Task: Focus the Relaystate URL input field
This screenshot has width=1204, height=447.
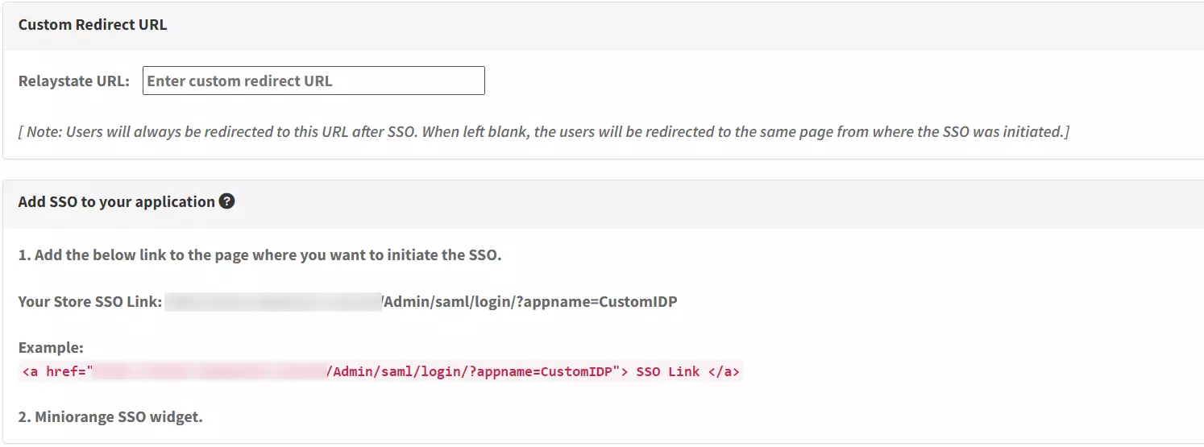Action: [x=313, y=81]
